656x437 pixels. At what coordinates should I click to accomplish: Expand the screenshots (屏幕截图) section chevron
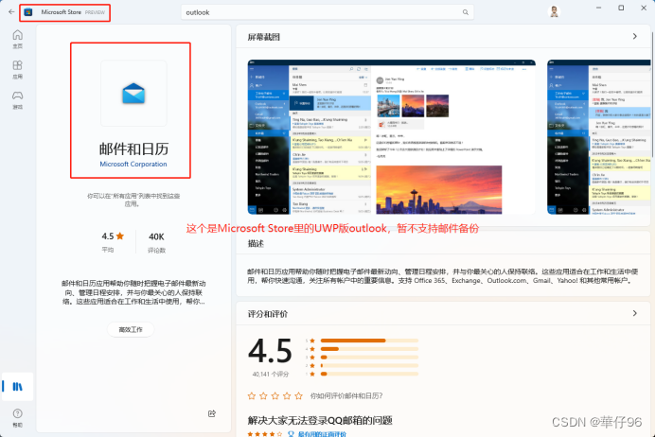click(x=634, y=36)
